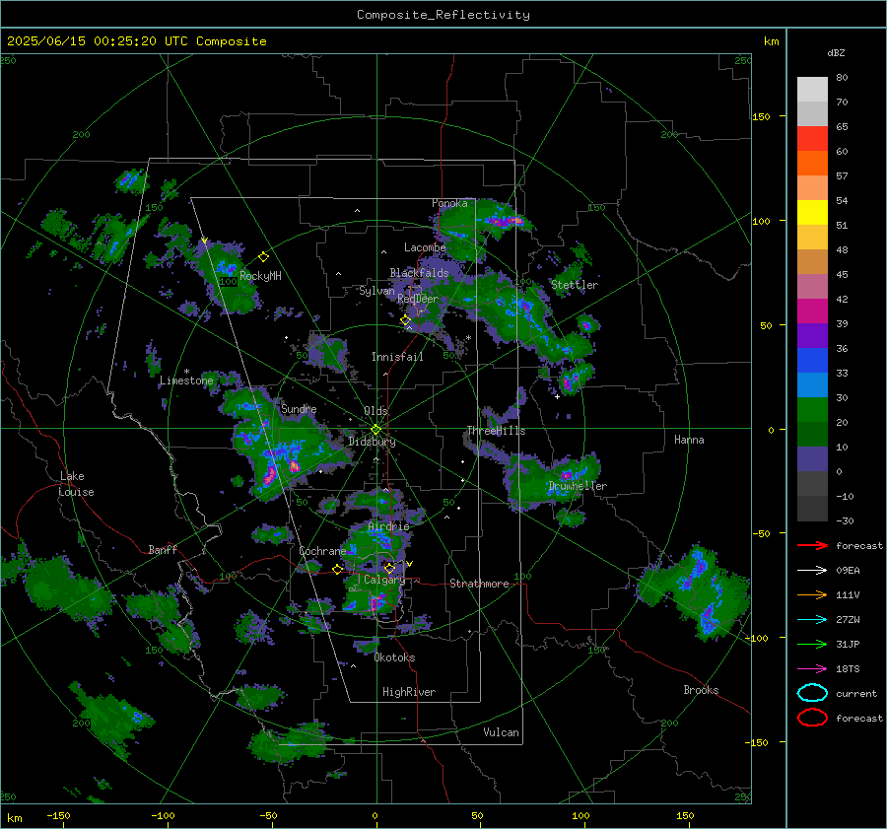This screenshot has width=887, height=829.
Task: Click the white 09EA arrow icon
Action: [812, 570]
